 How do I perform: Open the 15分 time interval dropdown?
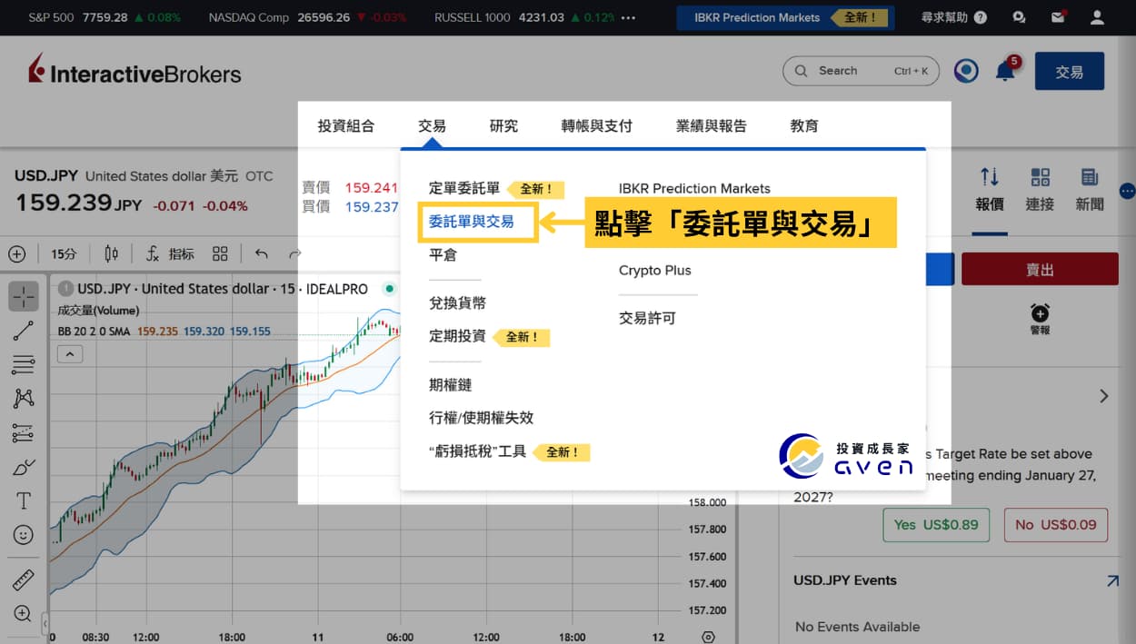(x=64, y=254)
